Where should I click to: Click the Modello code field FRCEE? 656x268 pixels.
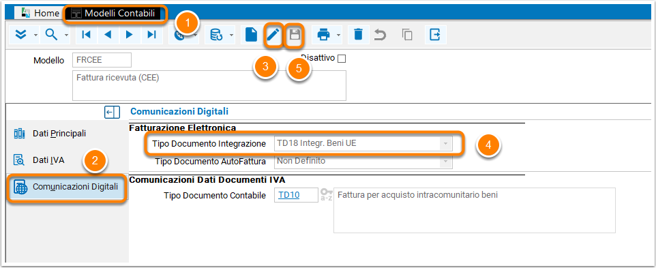102,60
